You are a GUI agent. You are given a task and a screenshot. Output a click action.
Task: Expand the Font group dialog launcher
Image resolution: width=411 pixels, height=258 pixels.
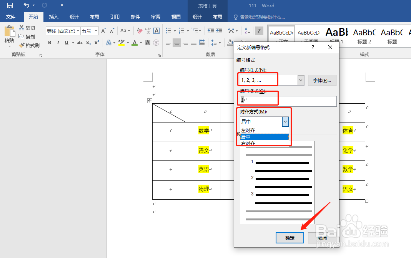(x=159, y=55)
